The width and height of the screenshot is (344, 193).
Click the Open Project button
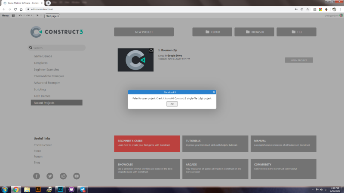pos(299,60)
